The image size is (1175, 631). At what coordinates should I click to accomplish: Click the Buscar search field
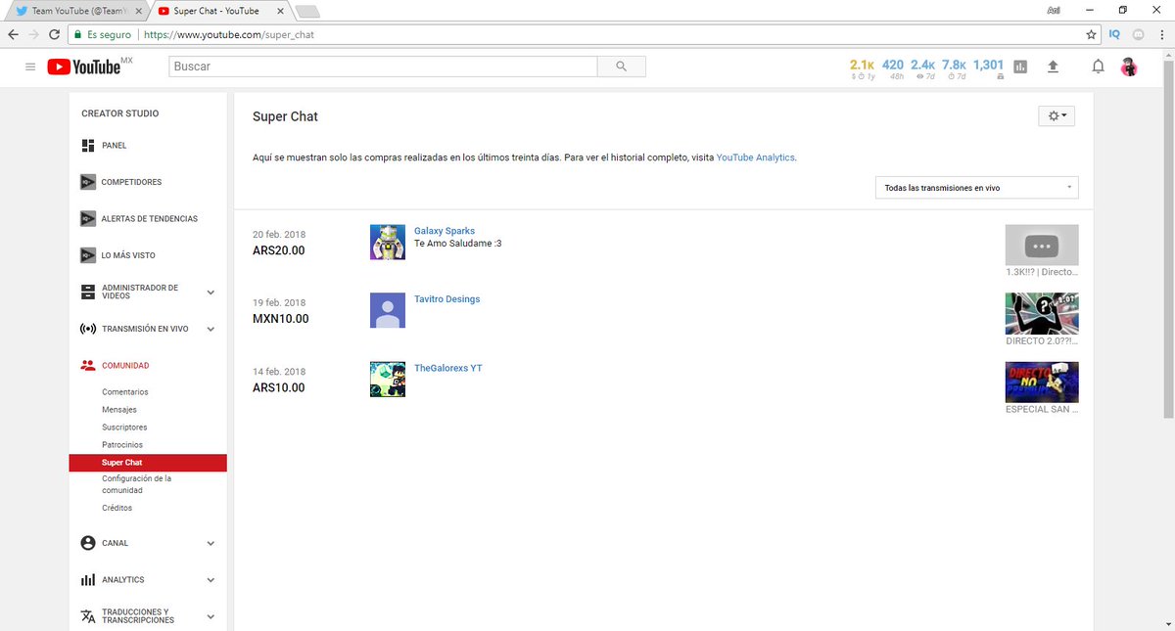pyautogui.click(x=383, y=67)
